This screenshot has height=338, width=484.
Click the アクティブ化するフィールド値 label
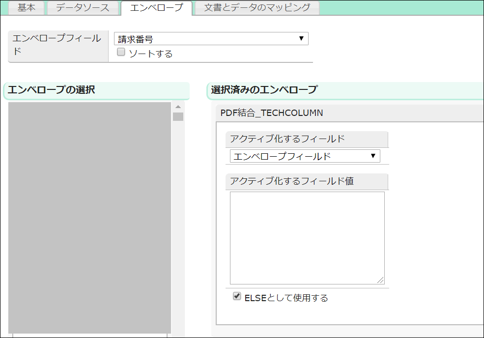point(292,181)
